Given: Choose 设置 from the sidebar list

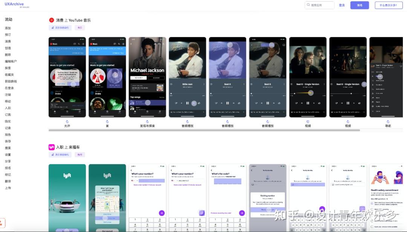Looking at the screenshot, I should (x=8, y=155).
